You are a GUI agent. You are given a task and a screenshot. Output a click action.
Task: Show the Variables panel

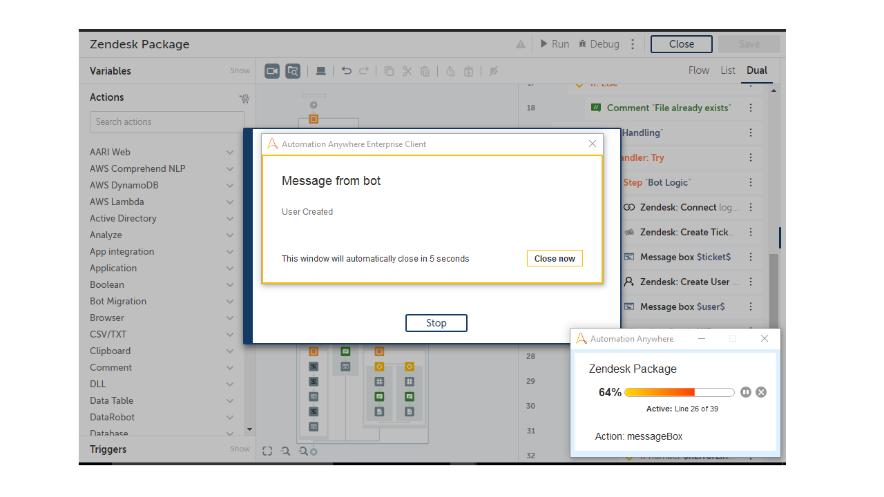pyautogui.click(x=240, y=70)
